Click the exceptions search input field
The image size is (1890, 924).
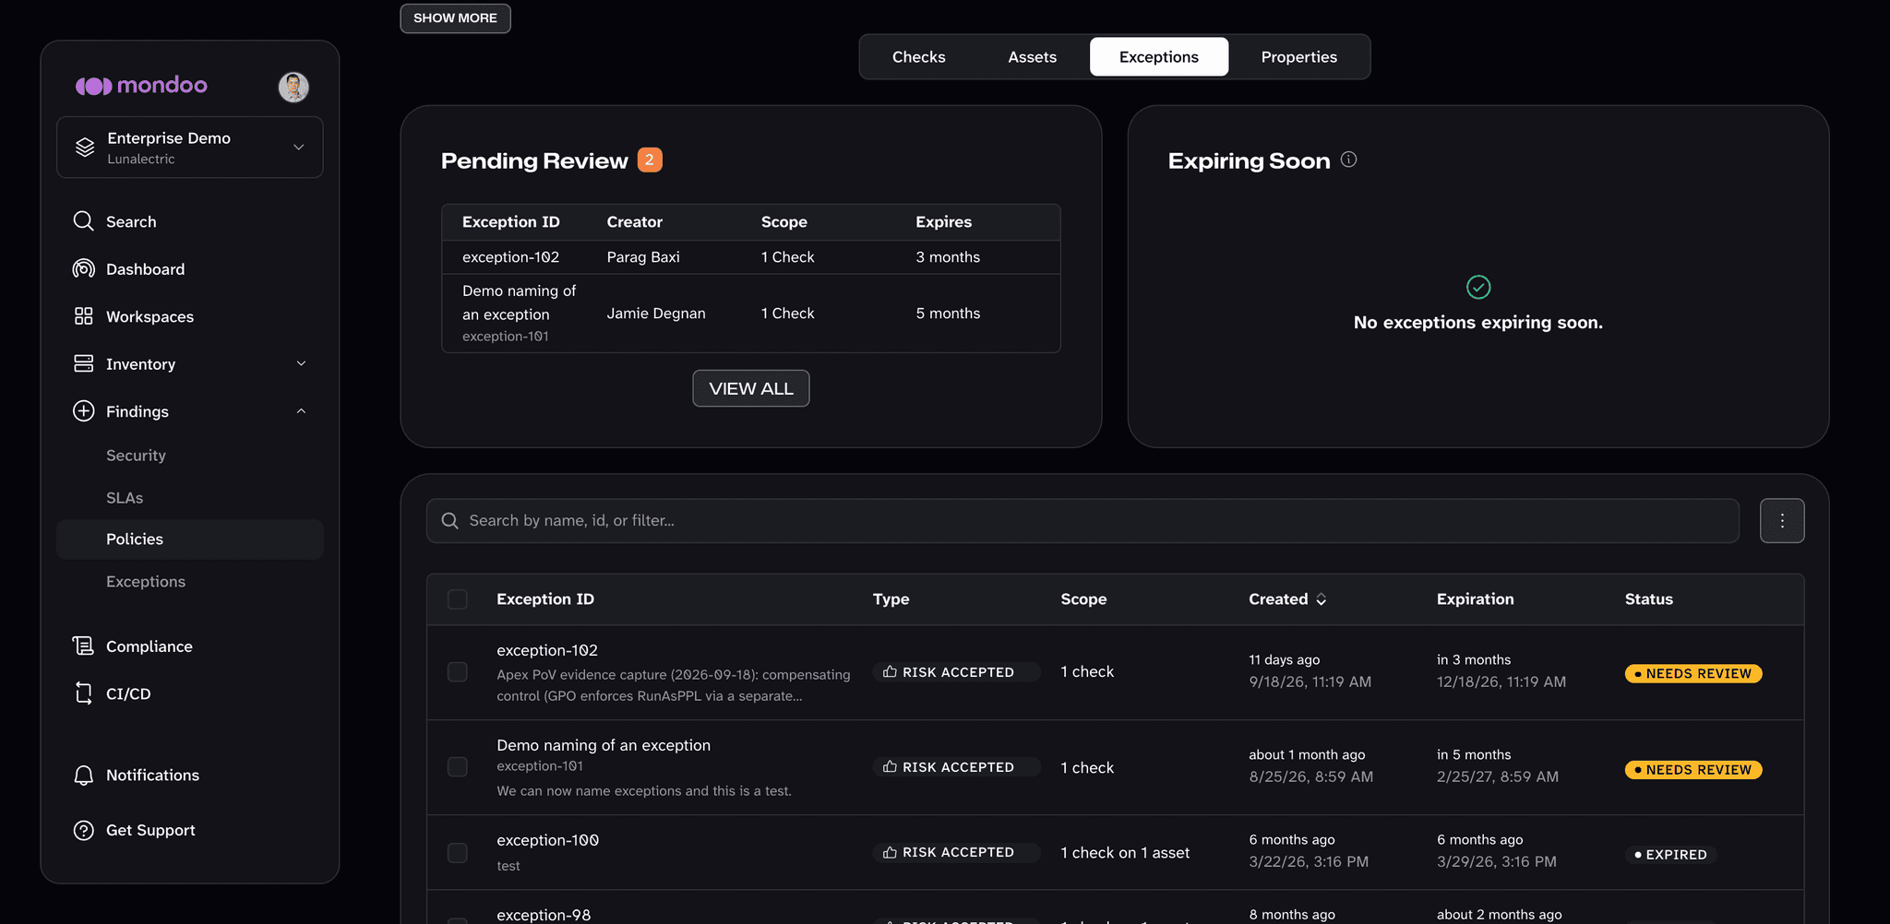click(1083, 521)
